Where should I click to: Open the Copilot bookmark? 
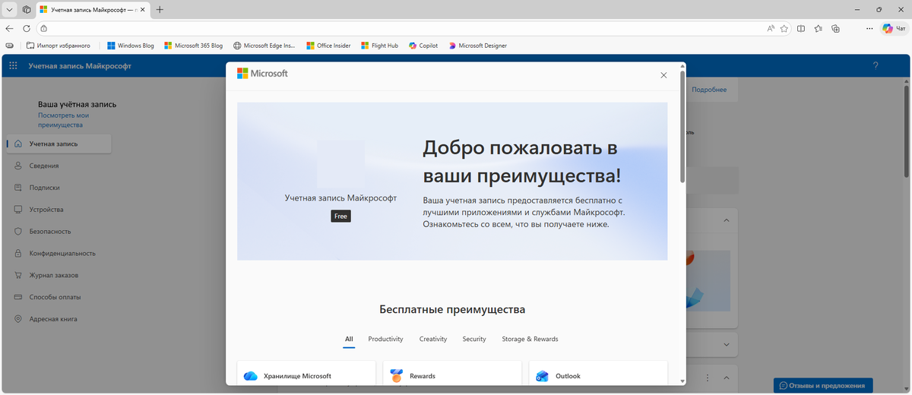423,46
